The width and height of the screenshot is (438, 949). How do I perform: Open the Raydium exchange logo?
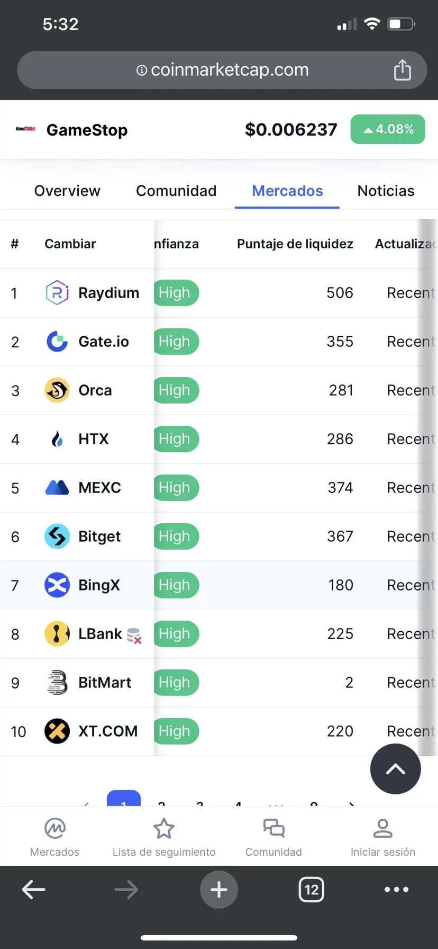click(57, 293)
